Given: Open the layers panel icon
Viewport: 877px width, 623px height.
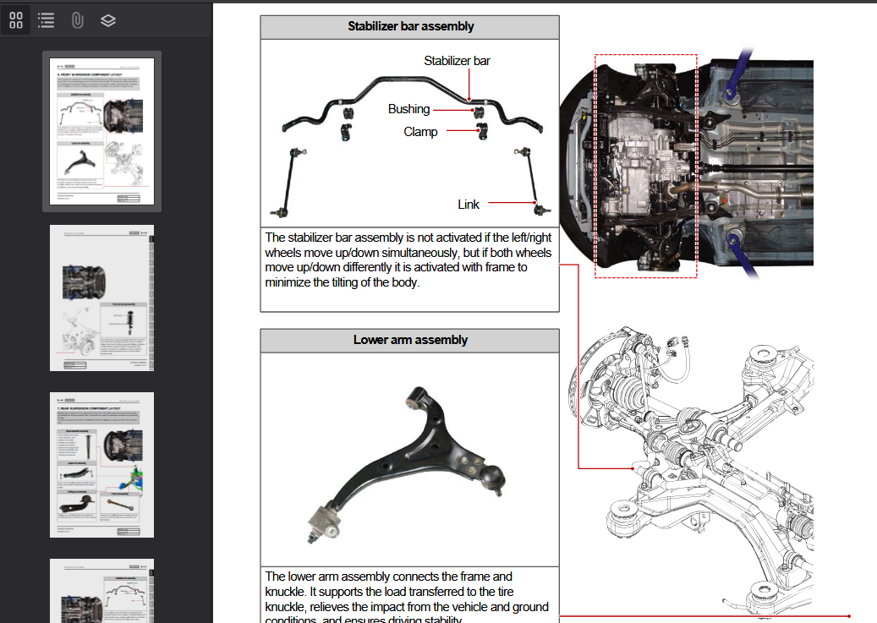Looking at the screenshot, I should (x=108, y=20).
